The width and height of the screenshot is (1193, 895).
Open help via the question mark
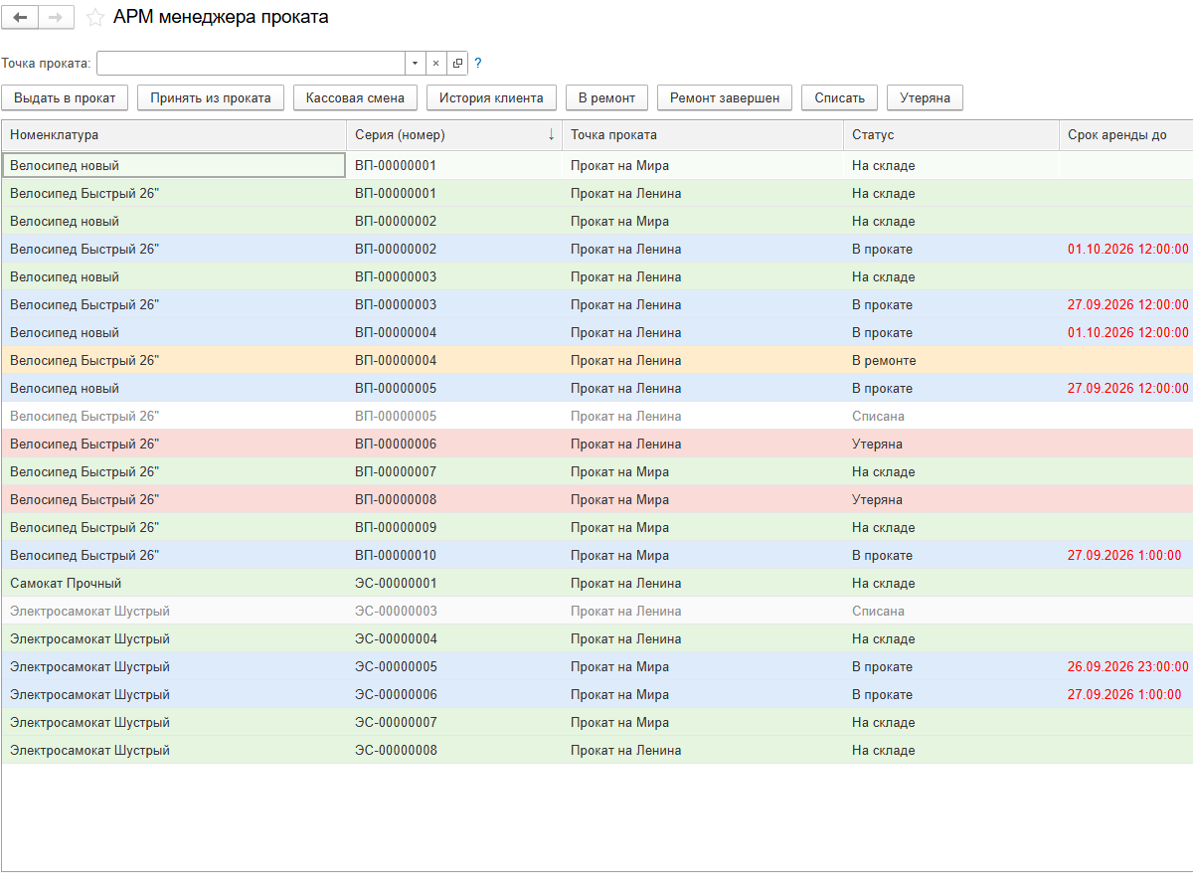[478, 63]
